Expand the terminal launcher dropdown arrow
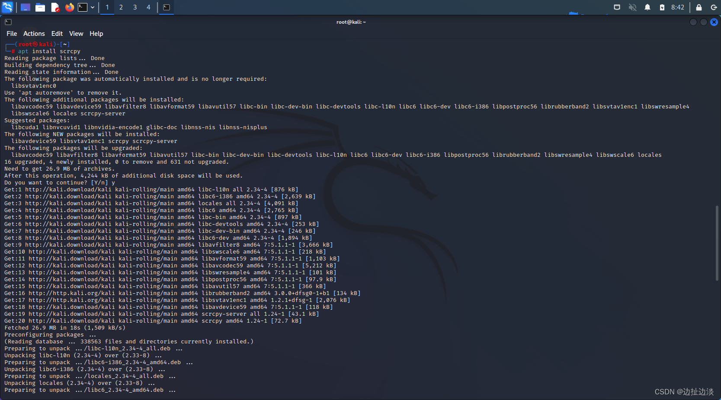 [92, 7]
